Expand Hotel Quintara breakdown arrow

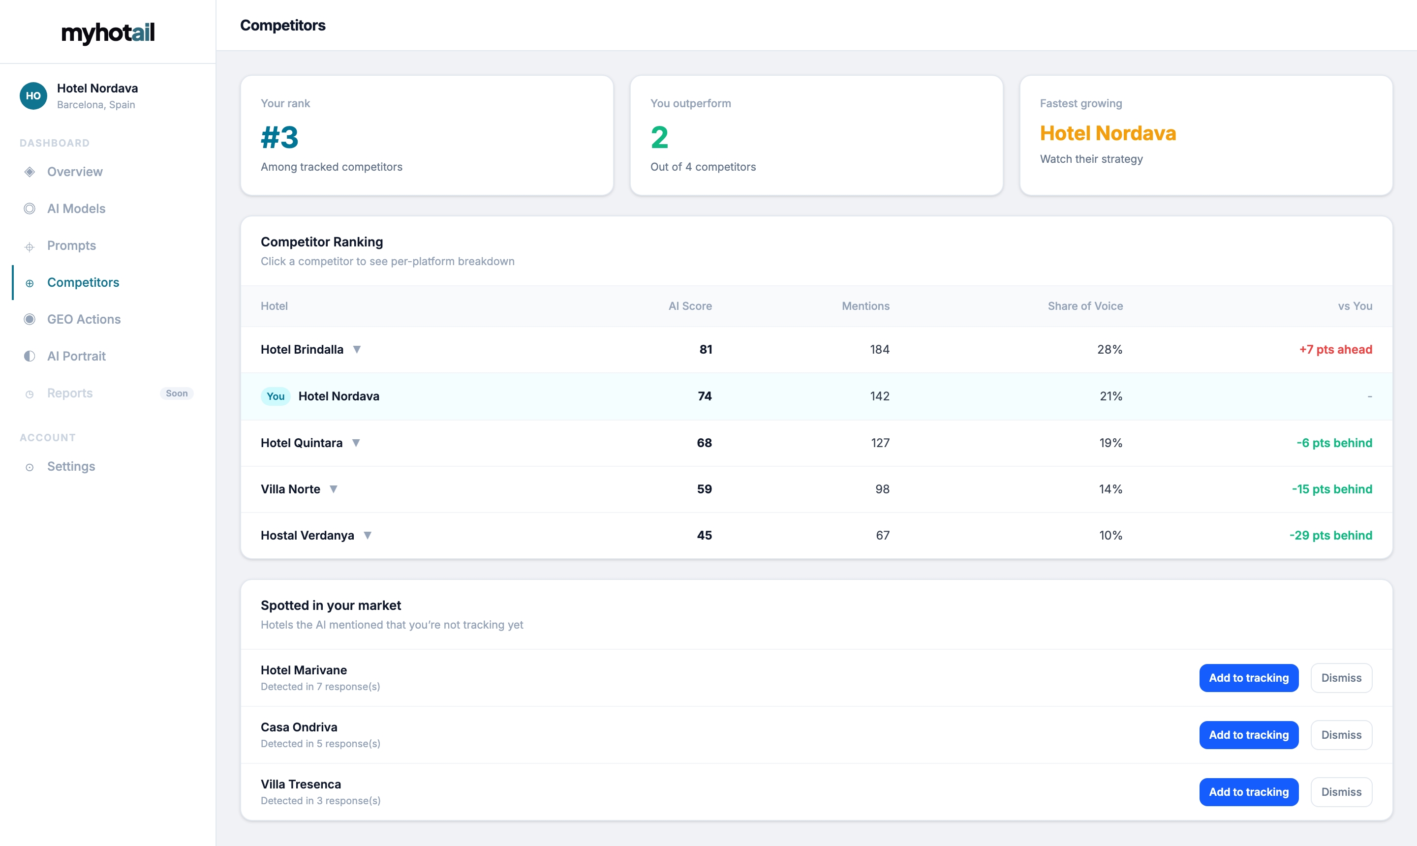point(356,443)
